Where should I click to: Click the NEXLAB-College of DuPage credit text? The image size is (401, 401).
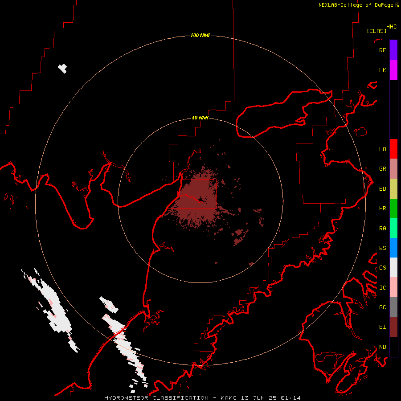[356, 5]
